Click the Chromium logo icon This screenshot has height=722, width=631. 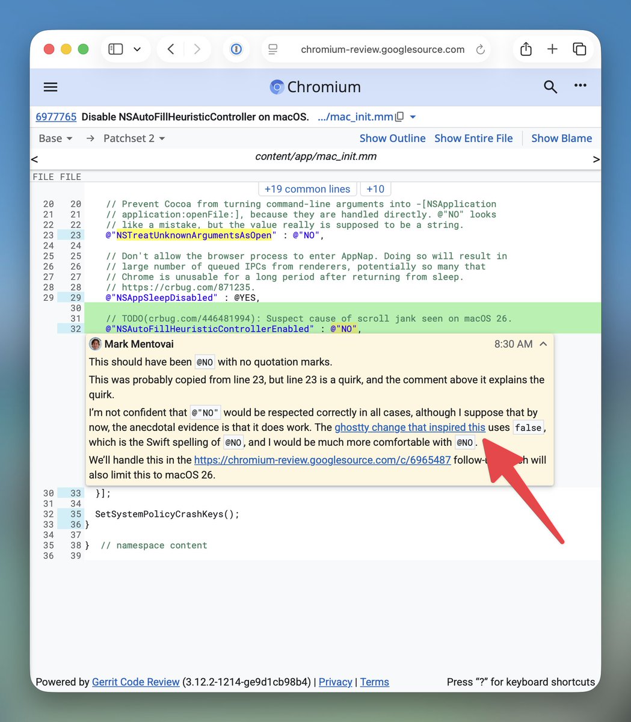pos(277,87)
